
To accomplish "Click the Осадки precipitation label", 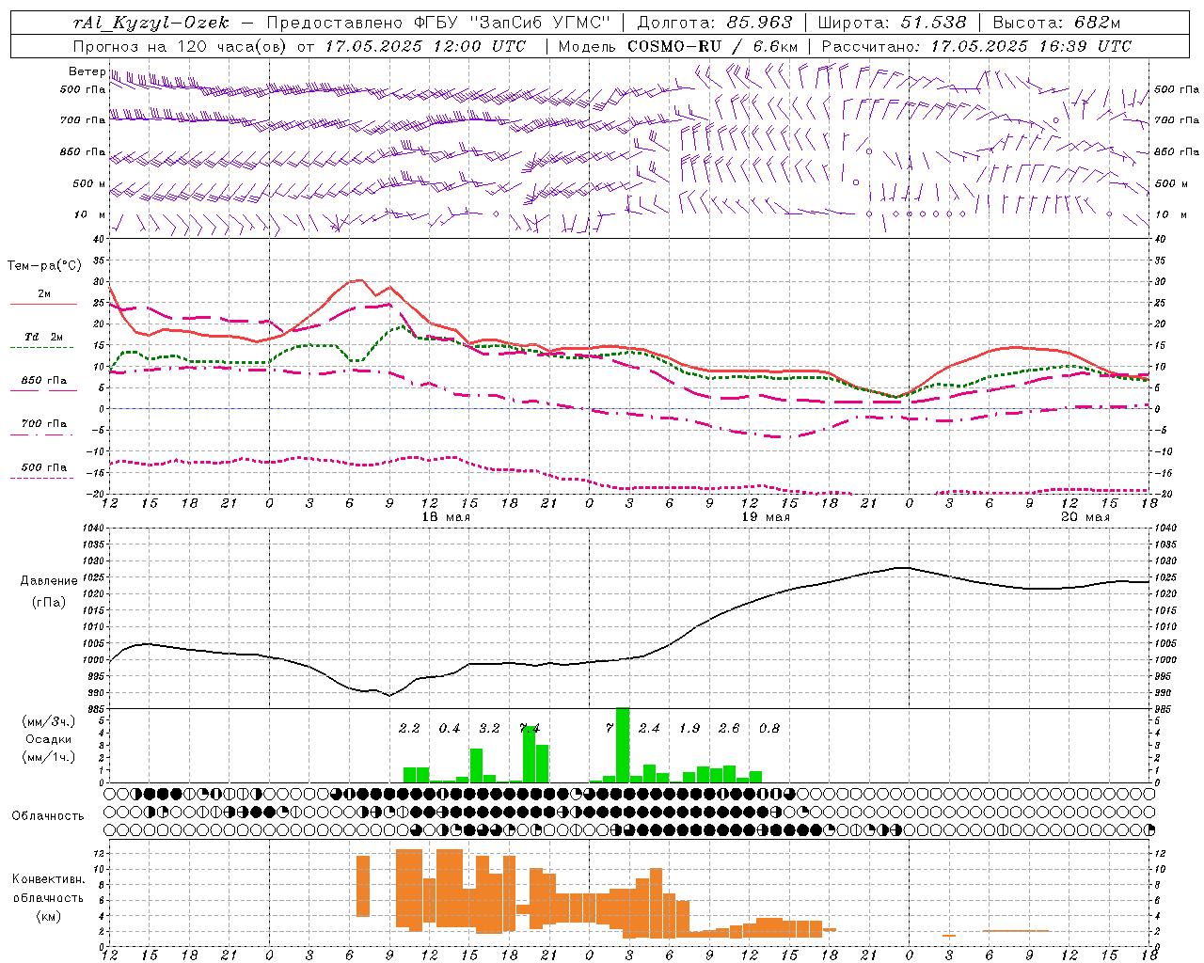I will click(x=49, y=739).
